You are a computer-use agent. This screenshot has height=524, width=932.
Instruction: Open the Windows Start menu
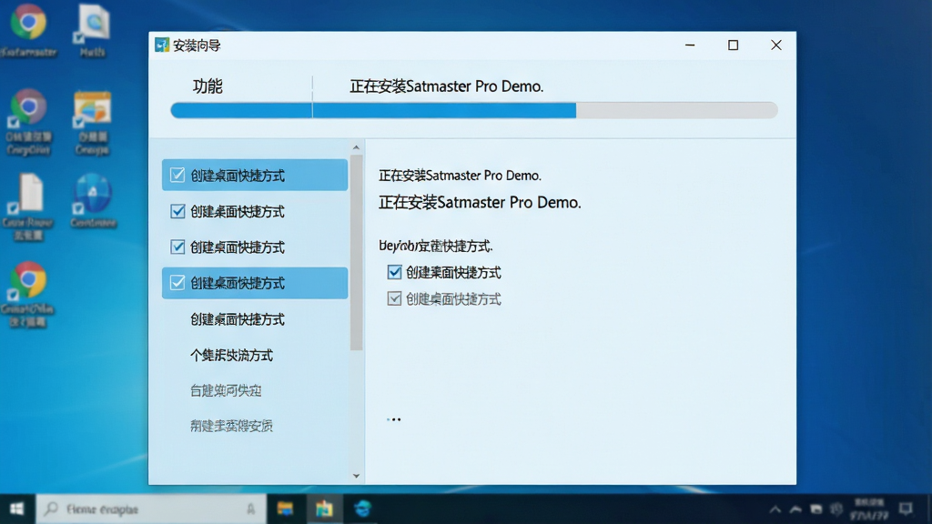(x=16, y=509)
